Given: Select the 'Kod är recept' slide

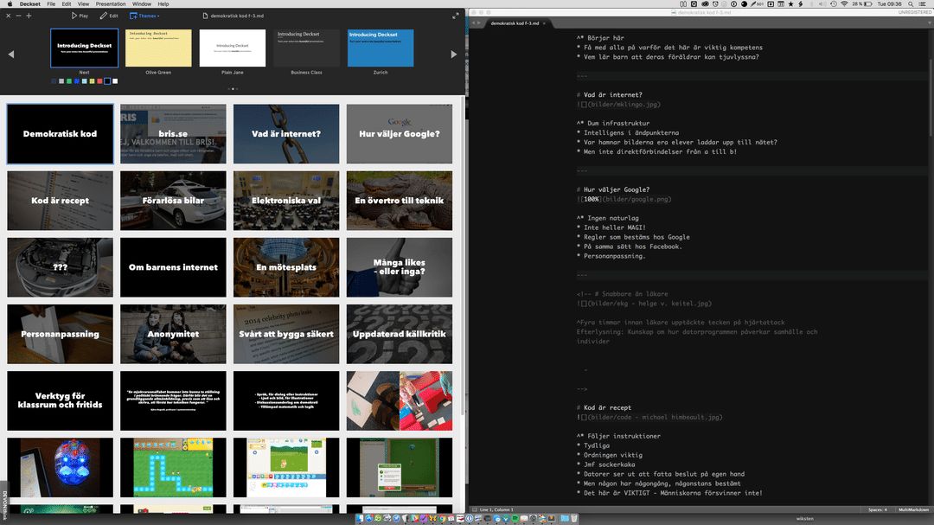Looking at the screenshot, I should (x=60, y=201).
